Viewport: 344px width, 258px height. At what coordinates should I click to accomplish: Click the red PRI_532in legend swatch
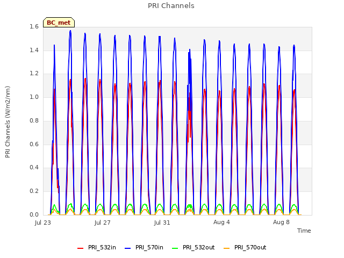click(80, 248)
